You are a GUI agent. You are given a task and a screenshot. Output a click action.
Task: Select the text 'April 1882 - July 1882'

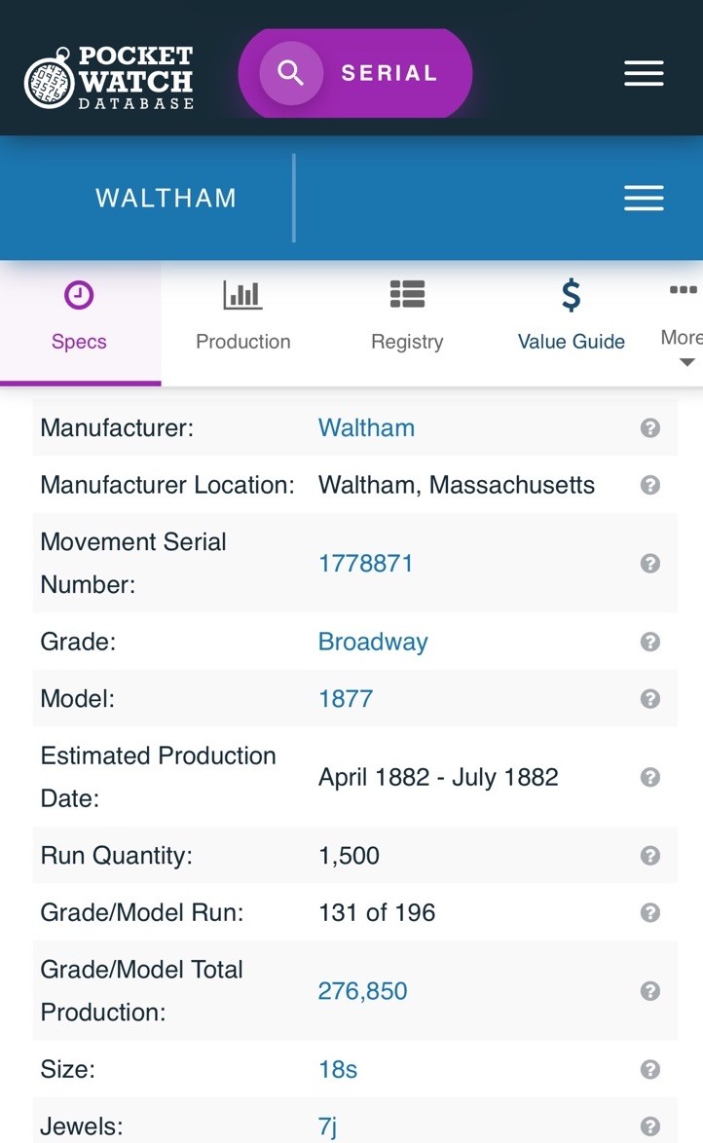point(438,777)
